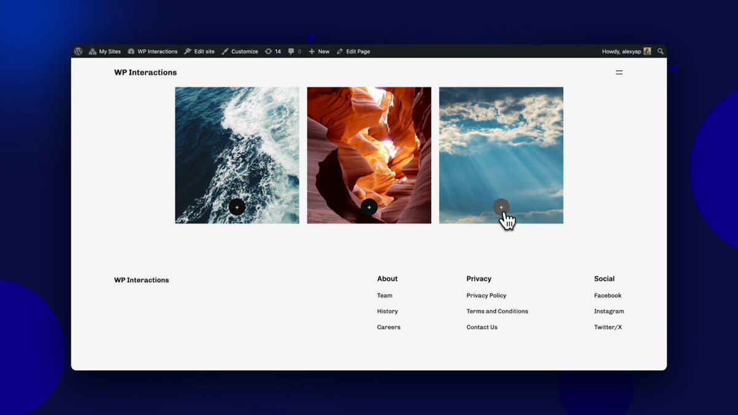
Task: Click the plus button on sky image
Action: pyautogui.click(x=501, y=207)
